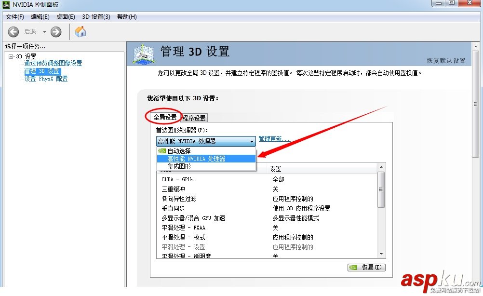Click the 全部 value for CUDA - GPUs
This screenshot has height=296, width=483.
tap(278, 179)
